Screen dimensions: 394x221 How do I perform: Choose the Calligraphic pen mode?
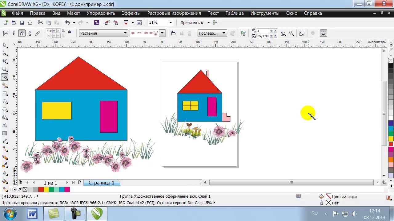[30, 33]
